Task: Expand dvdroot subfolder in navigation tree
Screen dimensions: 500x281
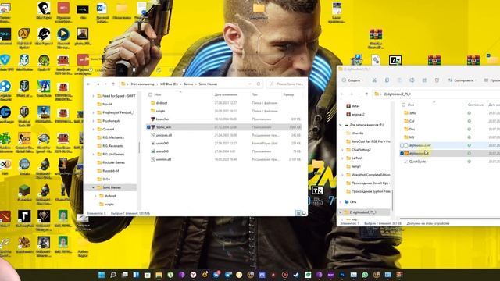Action: [x=95, y=196]
